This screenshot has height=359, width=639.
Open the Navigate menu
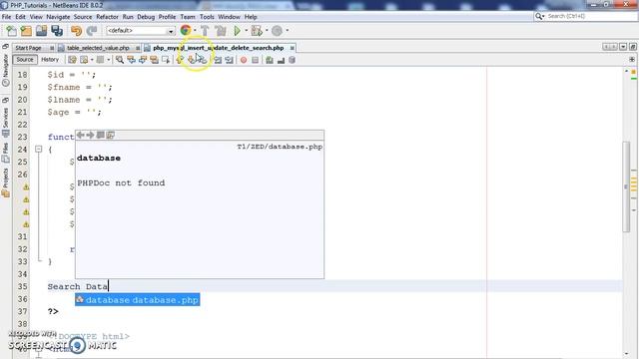coord(58,17)
